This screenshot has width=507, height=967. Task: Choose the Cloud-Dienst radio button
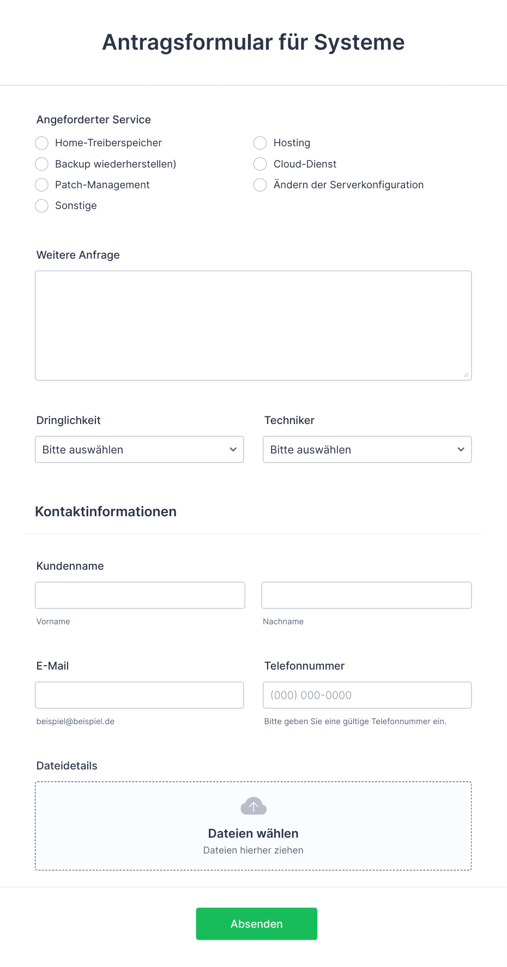click(260, 164)
